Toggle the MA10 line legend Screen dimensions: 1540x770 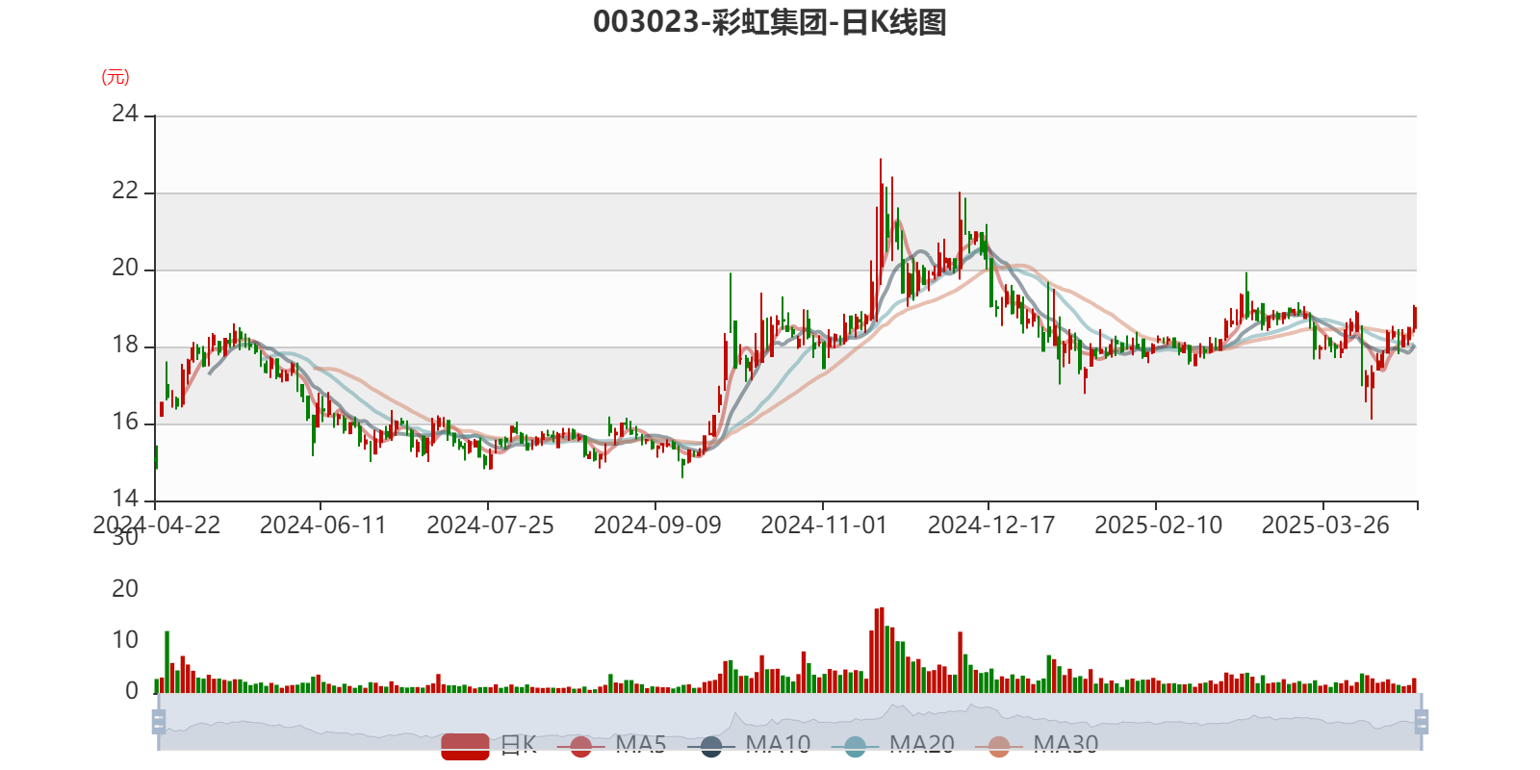pyautogui.click(x=749, y=746)
